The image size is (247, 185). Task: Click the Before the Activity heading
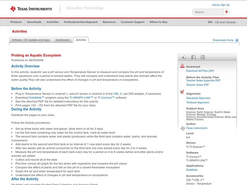point(26,89)
